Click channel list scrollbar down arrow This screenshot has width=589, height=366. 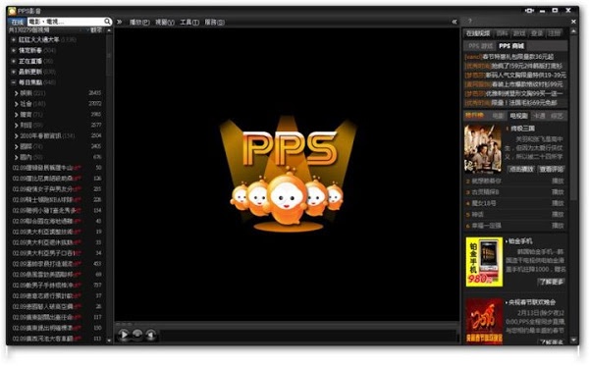click(109, 340)
